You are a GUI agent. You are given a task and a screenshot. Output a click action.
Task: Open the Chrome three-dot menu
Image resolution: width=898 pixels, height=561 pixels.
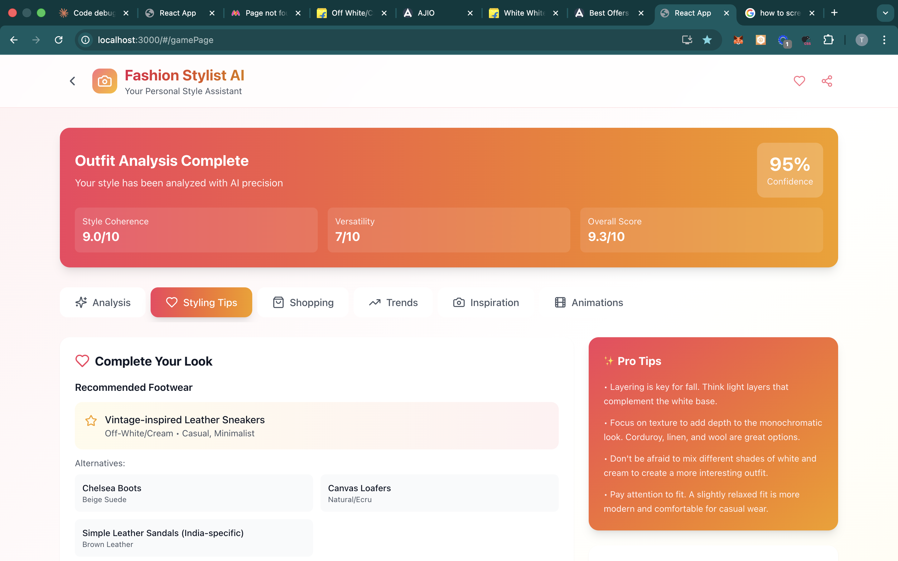[884, 40]
